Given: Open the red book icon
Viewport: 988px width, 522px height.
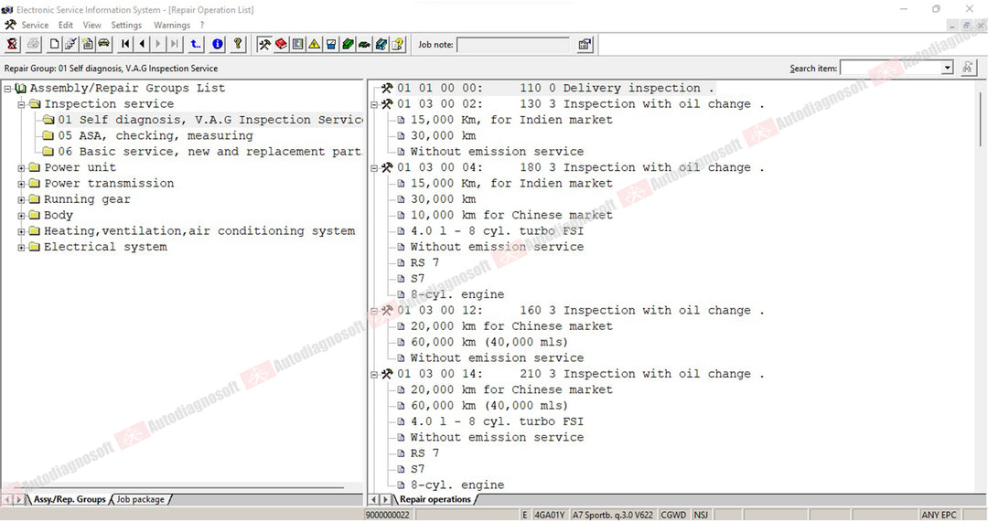Looking at the screenshot, I should pos(281,44).
